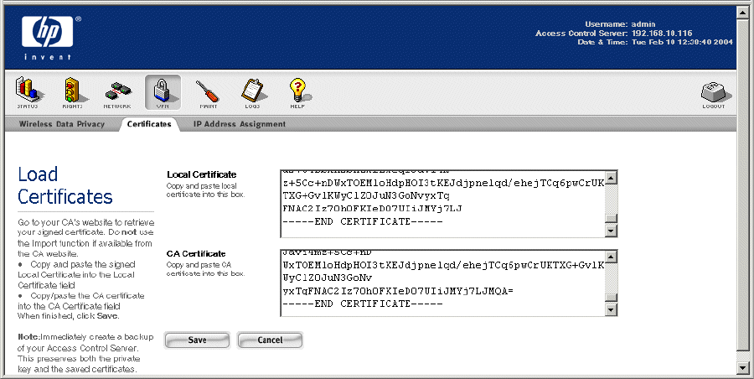Click inside the Local Certificate text box

(x=442, y=201)
